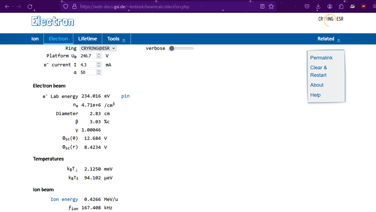Increase Platform U0 with the stepper
This screenshot has width=376, height=212.
pyautogui.click(x=99, y=55)
